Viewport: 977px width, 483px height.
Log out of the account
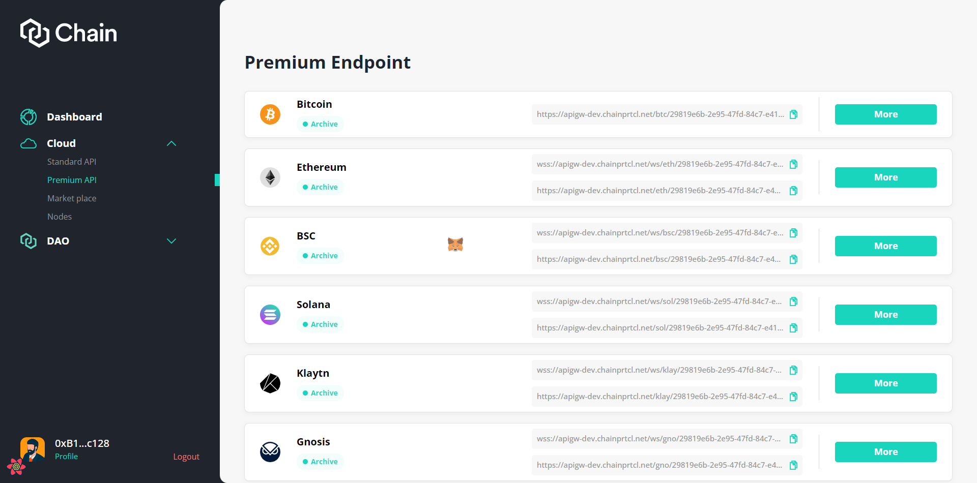(x=186, y=457)
